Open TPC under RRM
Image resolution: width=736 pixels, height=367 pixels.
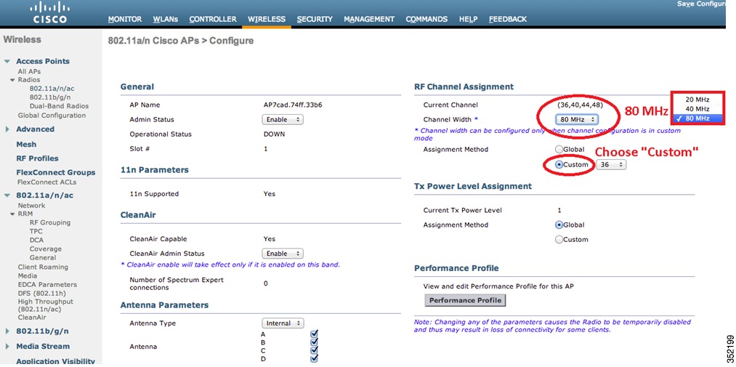(x=36, y=231)
